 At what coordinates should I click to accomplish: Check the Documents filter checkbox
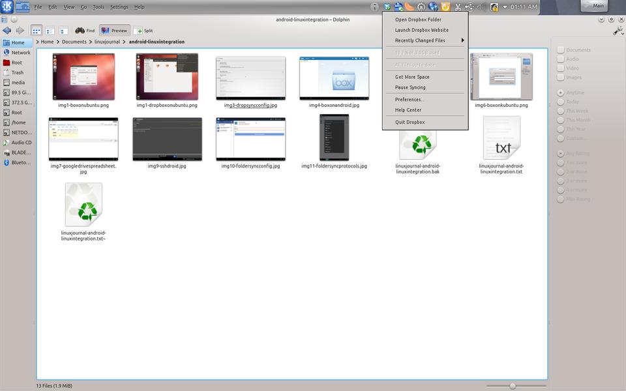tap(561, 50)
